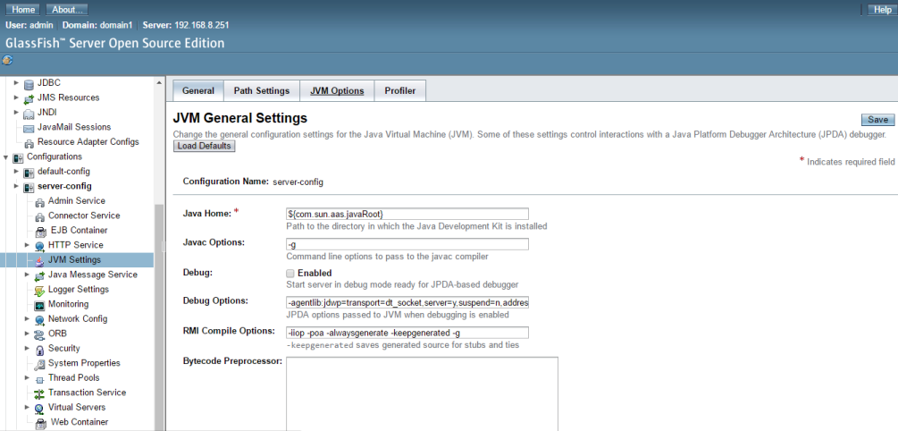Screen dimensions: 898x431
Task: Open the Profiler tab
Action: 399,90
